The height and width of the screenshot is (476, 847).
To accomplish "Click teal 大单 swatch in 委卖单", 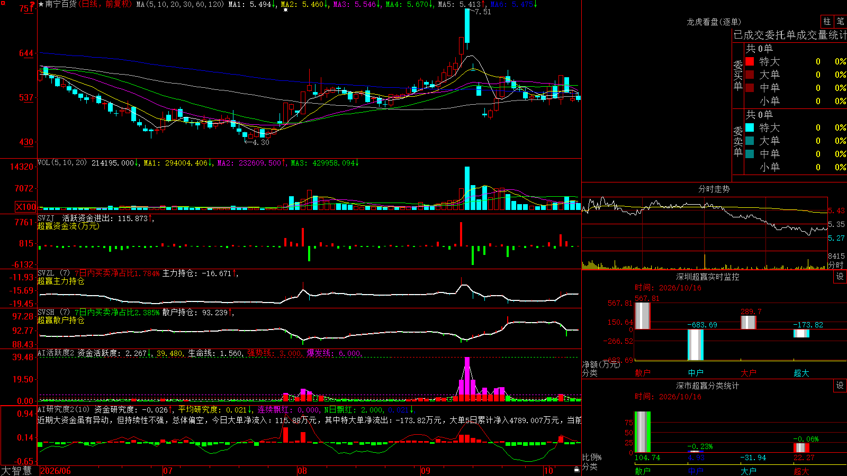I will tap(750, 141).
